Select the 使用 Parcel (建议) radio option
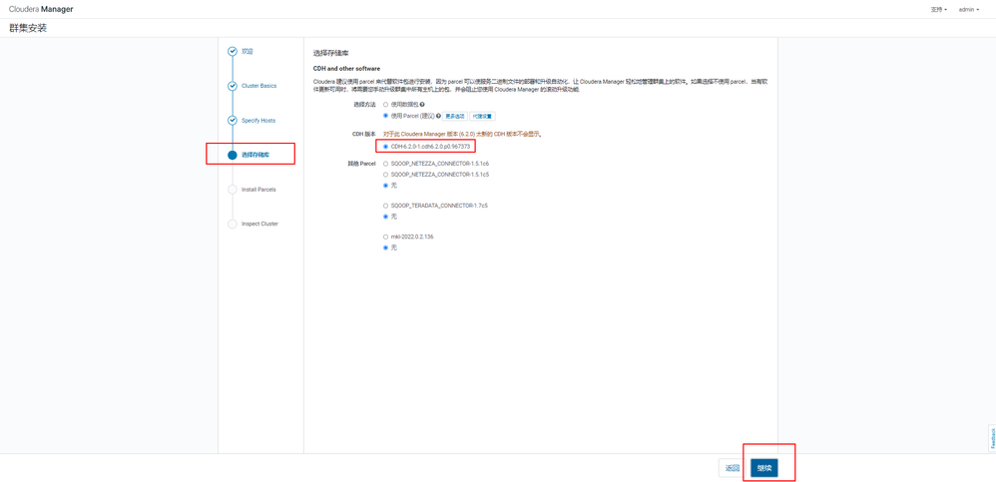 (385, 116)
